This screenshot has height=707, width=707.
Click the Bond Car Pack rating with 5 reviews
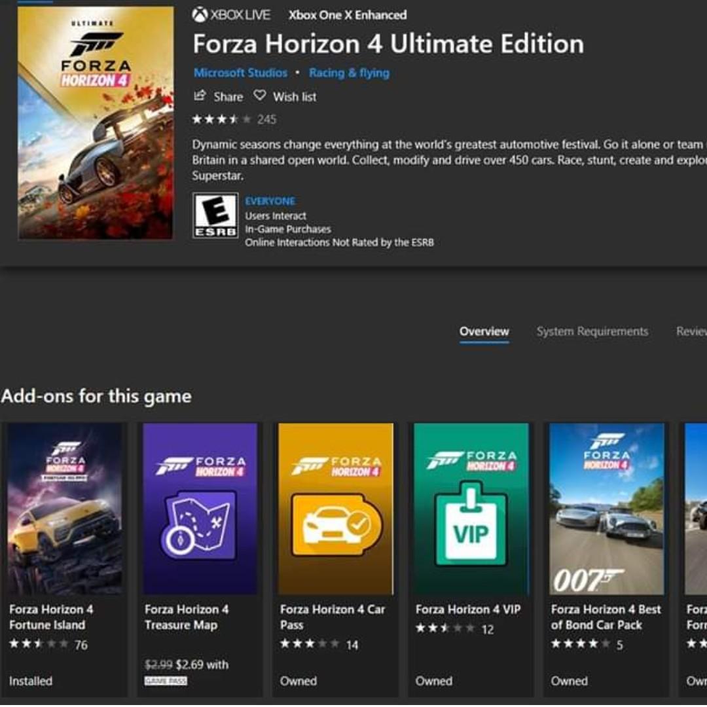tap(587, 644)
